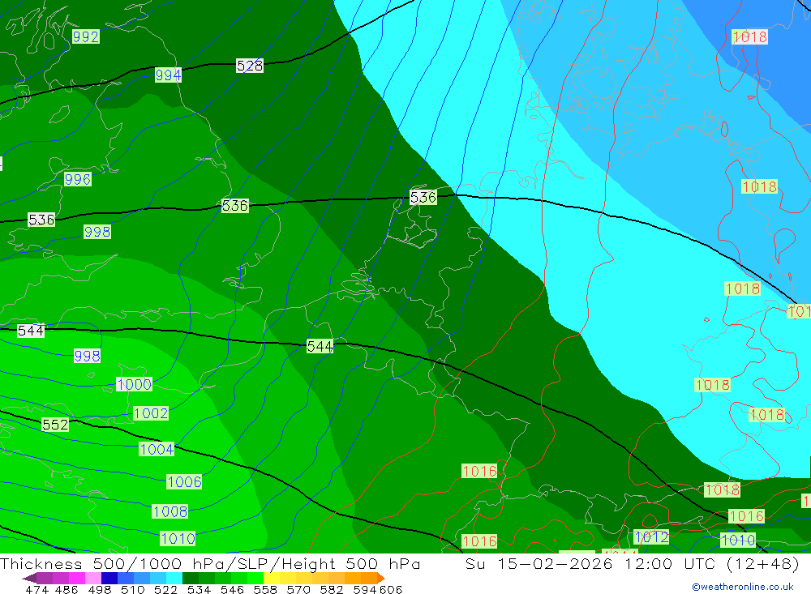
Task: Click the weatheronline.co.uk copyright link
Action: point(743,587)
